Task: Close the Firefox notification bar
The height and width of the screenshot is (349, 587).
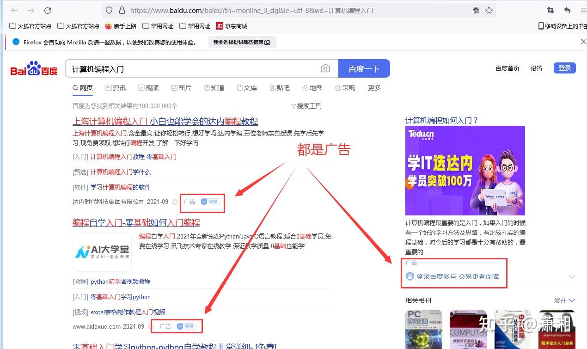Action: [583, 42]
